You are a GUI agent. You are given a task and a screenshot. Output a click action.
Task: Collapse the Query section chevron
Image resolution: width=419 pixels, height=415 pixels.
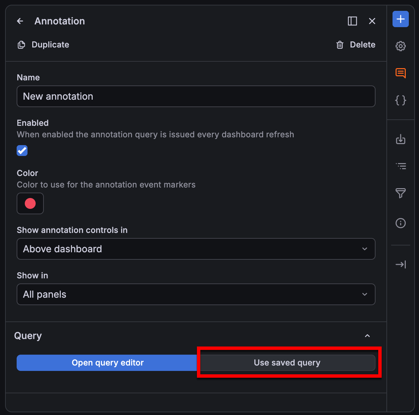(367, 336)
